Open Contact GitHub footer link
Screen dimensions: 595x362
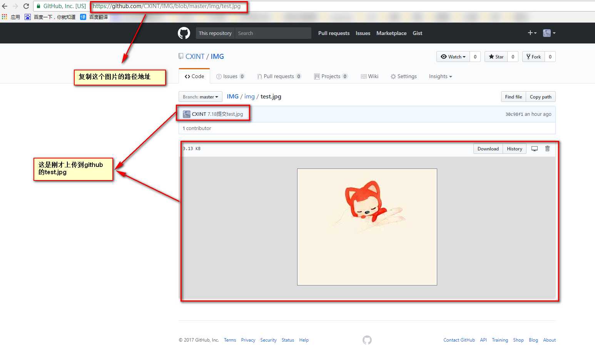(459, 340)
